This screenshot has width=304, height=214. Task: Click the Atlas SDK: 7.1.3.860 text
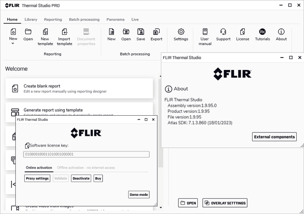[200, 123]
